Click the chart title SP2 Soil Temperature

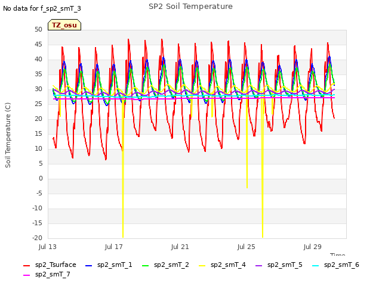coord(190,7)
